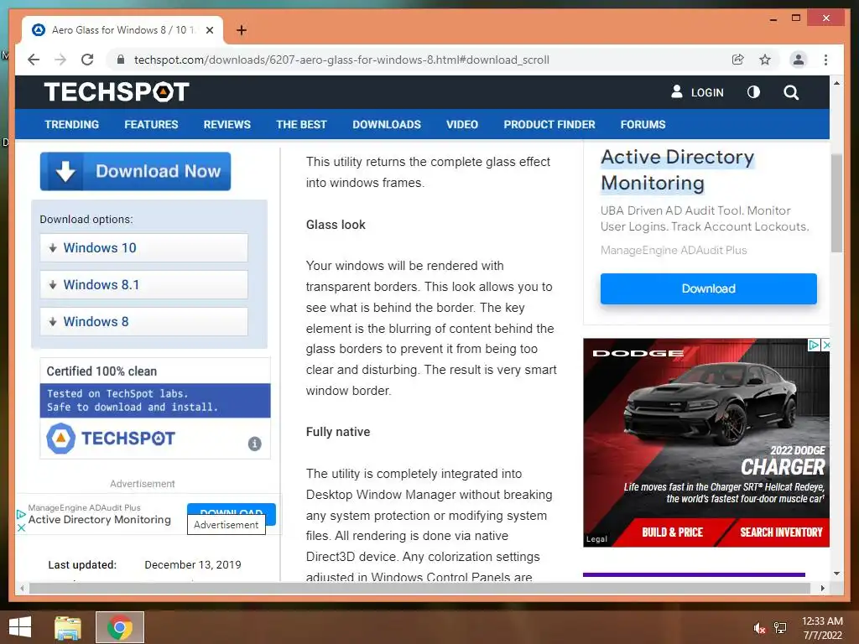859x644 pixels.
Task: Open the FEATURES menu
Action: click(x=151, y=124)
